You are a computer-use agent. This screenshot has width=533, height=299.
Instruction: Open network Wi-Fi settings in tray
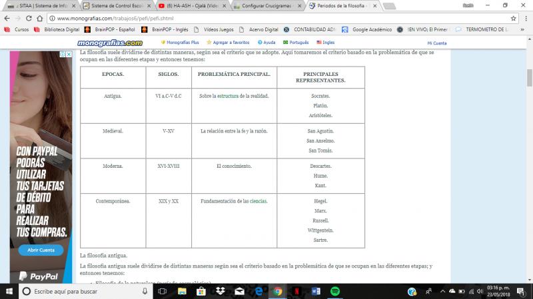point(471,291)
